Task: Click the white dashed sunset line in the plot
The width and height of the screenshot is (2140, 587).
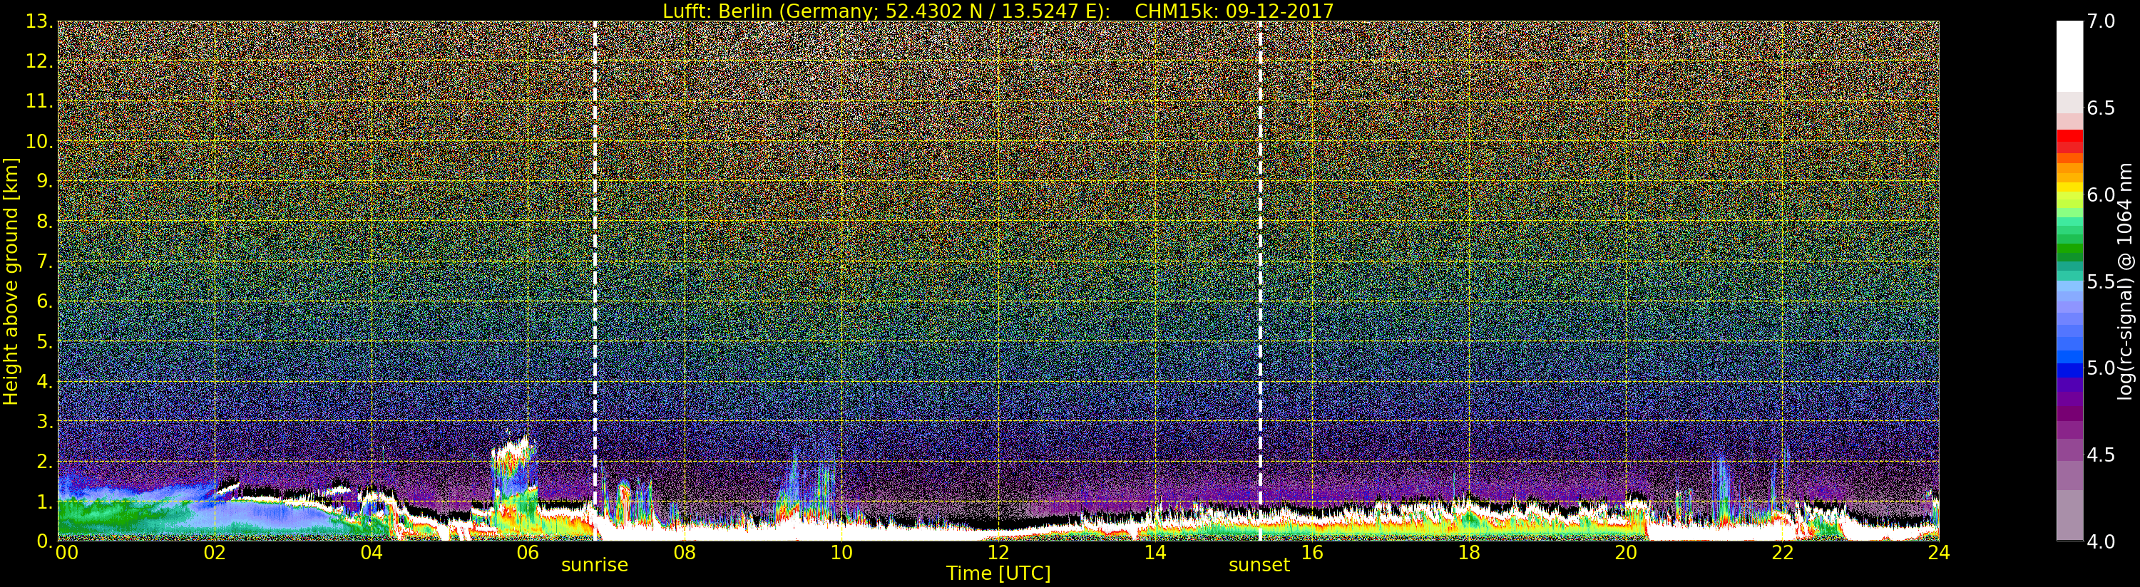Action: pyautogui.click(x=1260, y=281)
